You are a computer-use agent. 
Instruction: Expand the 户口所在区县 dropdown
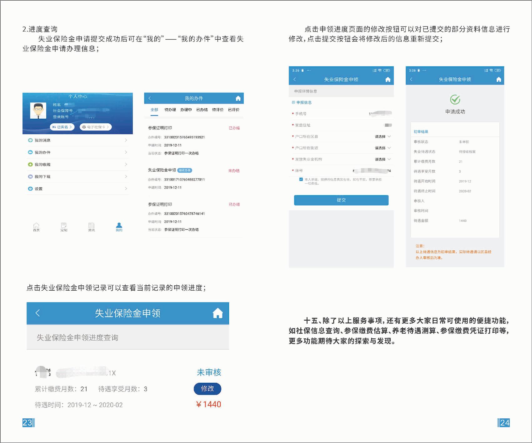click(383, 137)
